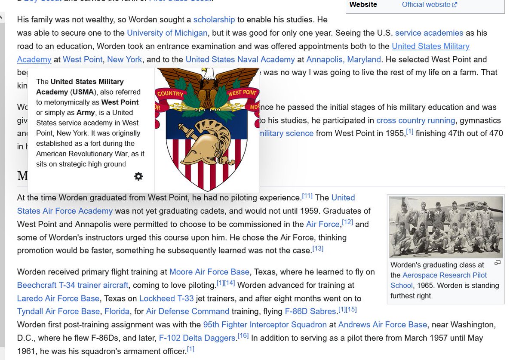Jump to citation 11
Viewport: 516px width, 360px height.
coord(307,196)
